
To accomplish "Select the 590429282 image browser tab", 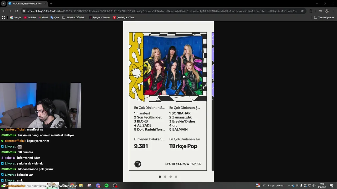I will [27, 4].
